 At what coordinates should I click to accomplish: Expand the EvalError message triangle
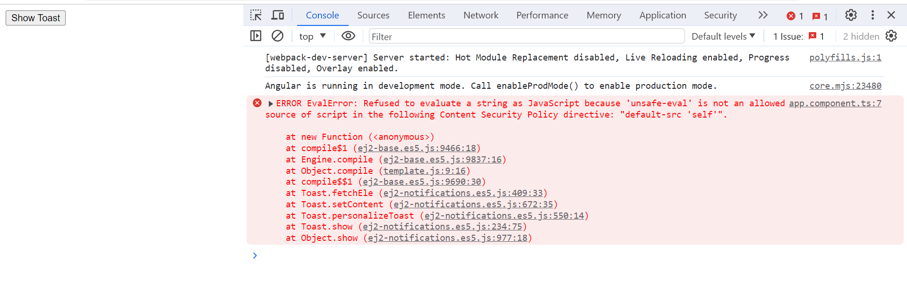(271, 103)
